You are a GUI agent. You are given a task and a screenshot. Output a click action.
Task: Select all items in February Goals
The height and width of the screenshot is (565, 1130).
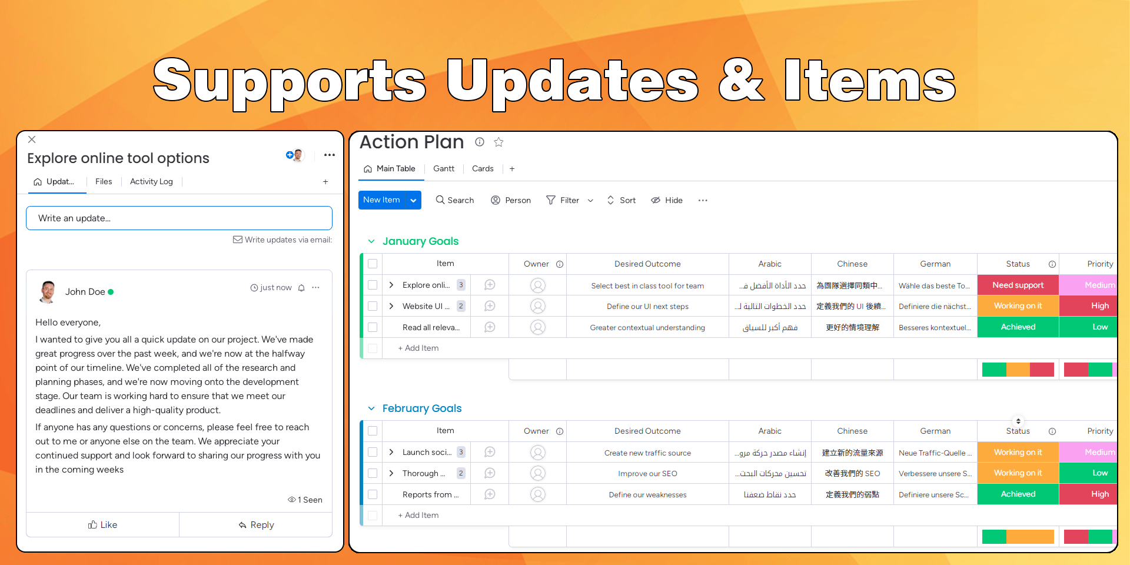(373, 431)
